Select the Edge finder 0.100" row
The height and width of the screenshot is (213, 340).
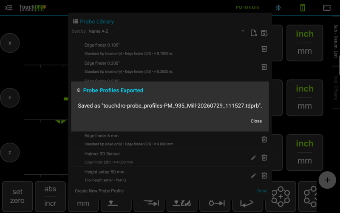[170, 49]
